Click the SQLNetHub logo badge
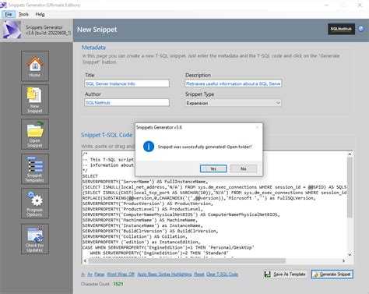 pos(341,29)
